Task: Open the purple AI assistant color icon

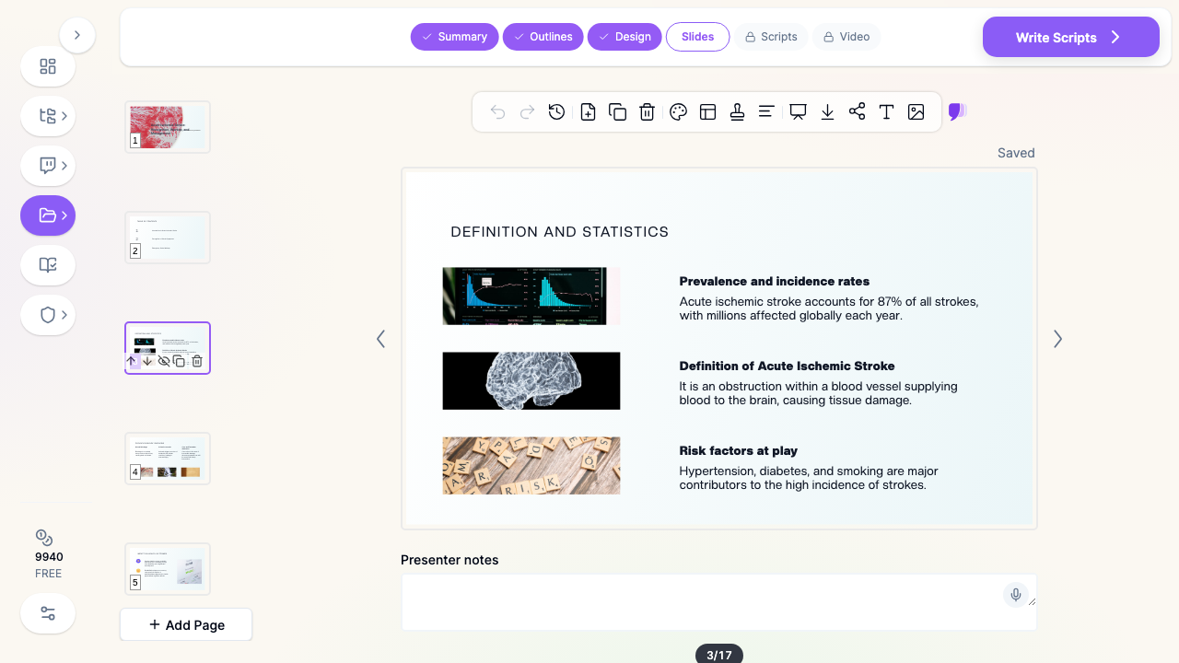Action: pyautogui.click(x=957, y=112)
